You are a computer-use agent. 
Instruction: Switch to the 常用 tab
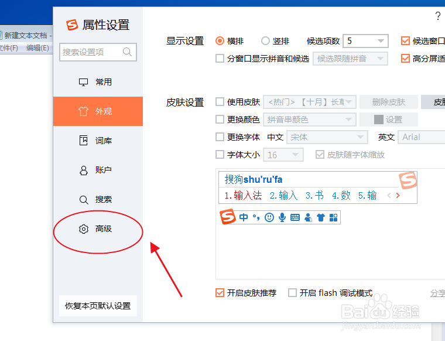point(98,82)
